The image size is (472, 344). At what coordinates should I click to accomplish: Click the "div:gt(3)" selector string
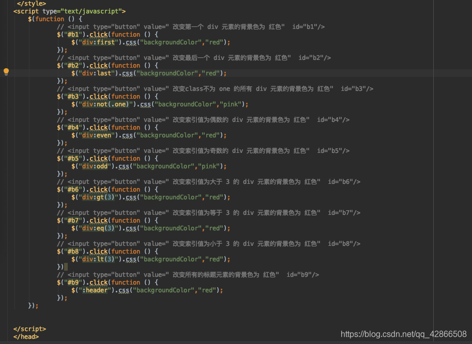(x=99, y=197)
